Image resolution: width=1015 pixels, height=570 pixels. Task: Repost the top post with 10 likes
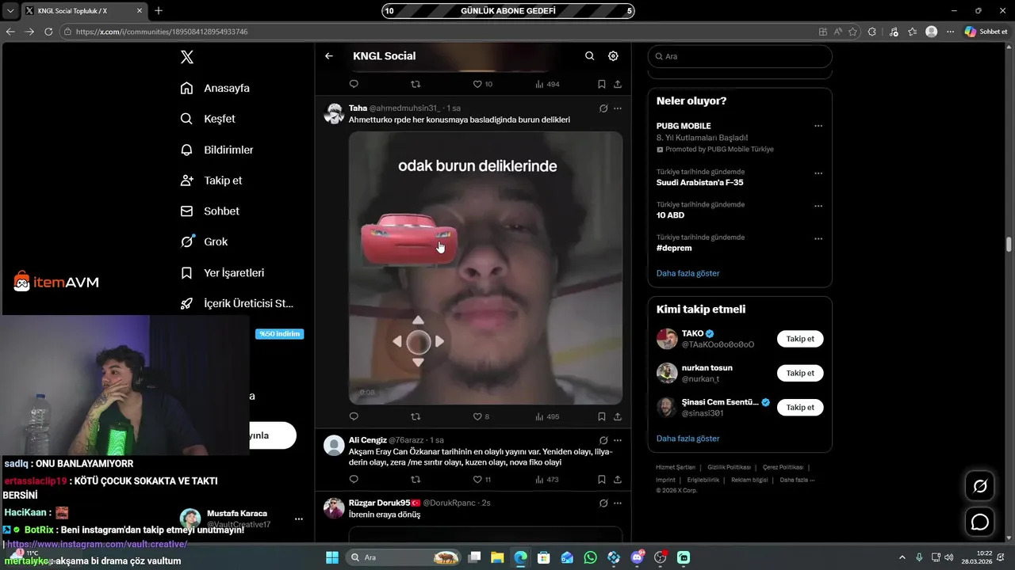(x=416, y=84)
